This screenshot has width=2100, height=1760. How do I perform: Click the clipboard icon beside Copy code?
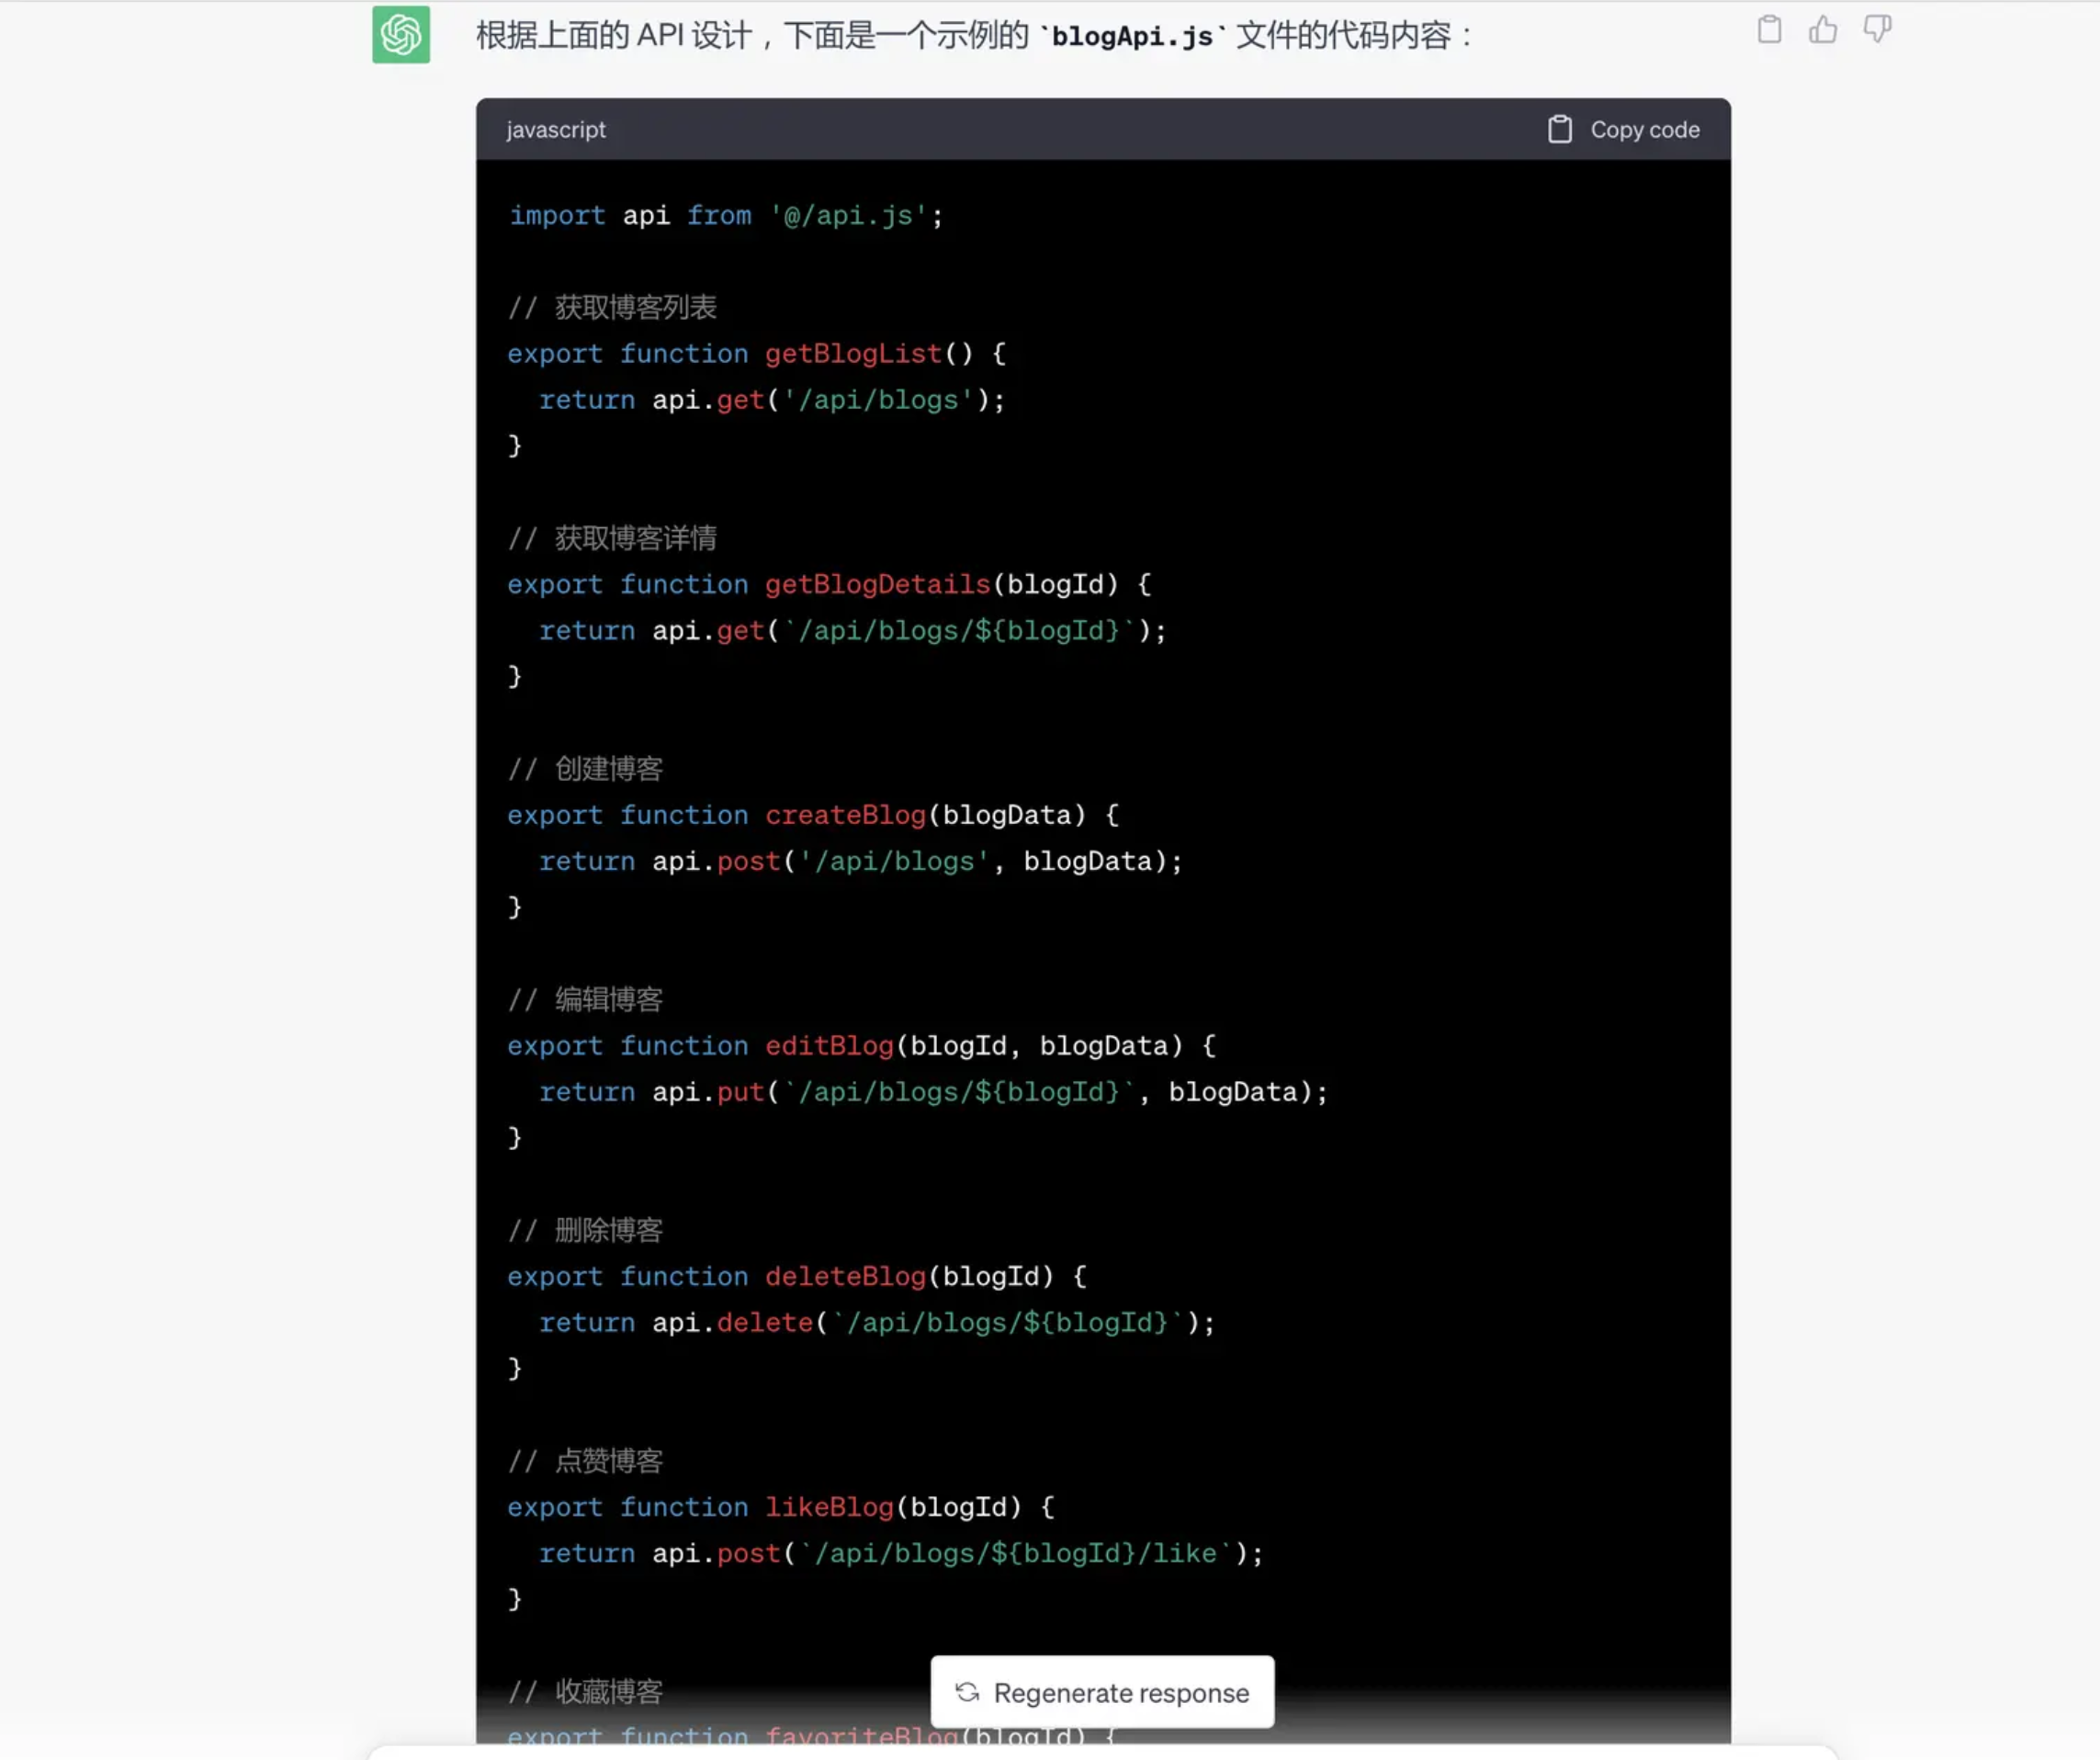click(x=1560, y=130)
